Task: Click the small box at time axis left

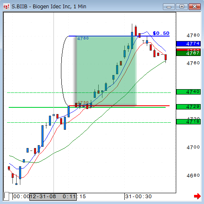Action: [x=6, y=196]
